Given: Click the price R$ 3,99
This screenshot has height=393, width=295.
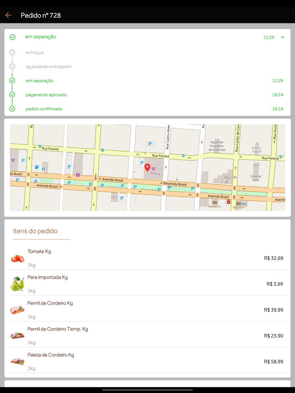Looking at the screenshot, I should pos(275,284).
